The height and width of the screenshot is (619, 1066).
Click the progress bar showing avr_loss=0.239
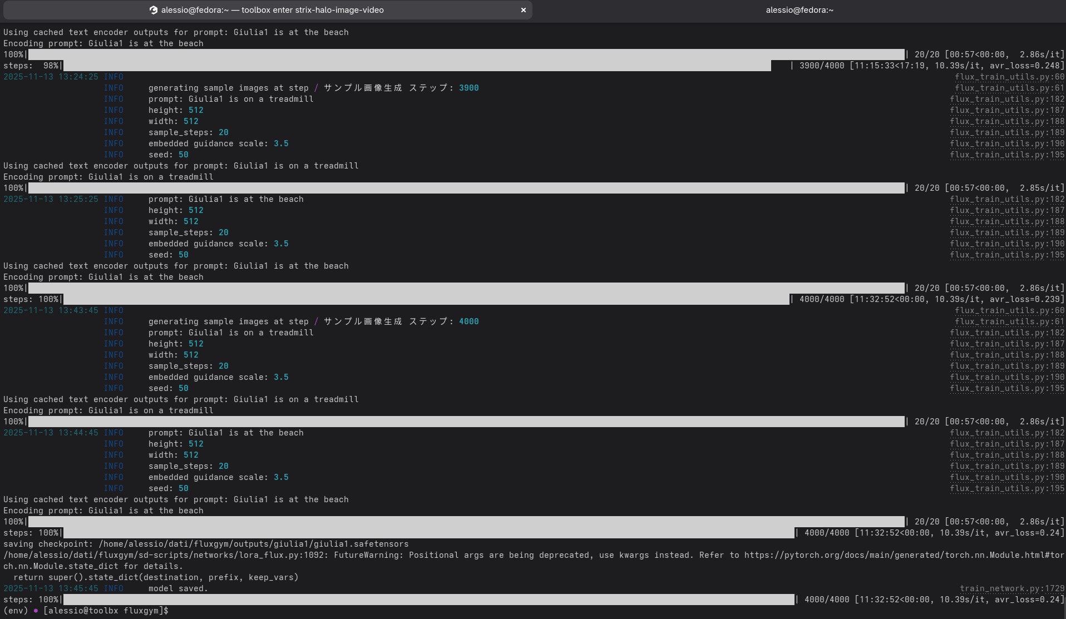coord(426,299)
